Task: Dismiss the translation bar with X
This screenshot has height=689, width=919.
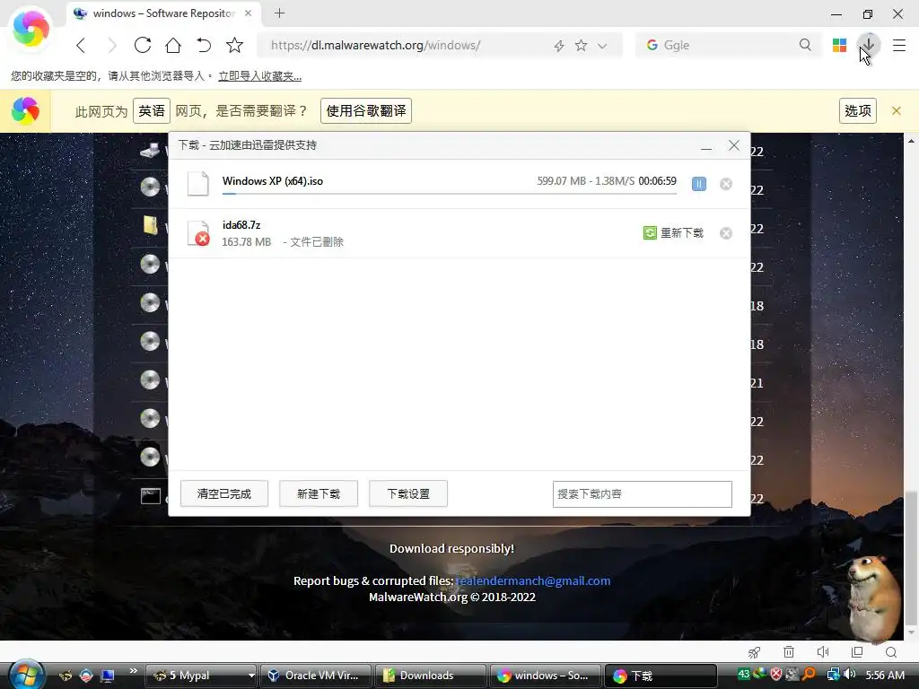Action: click(x=897, y=110)
